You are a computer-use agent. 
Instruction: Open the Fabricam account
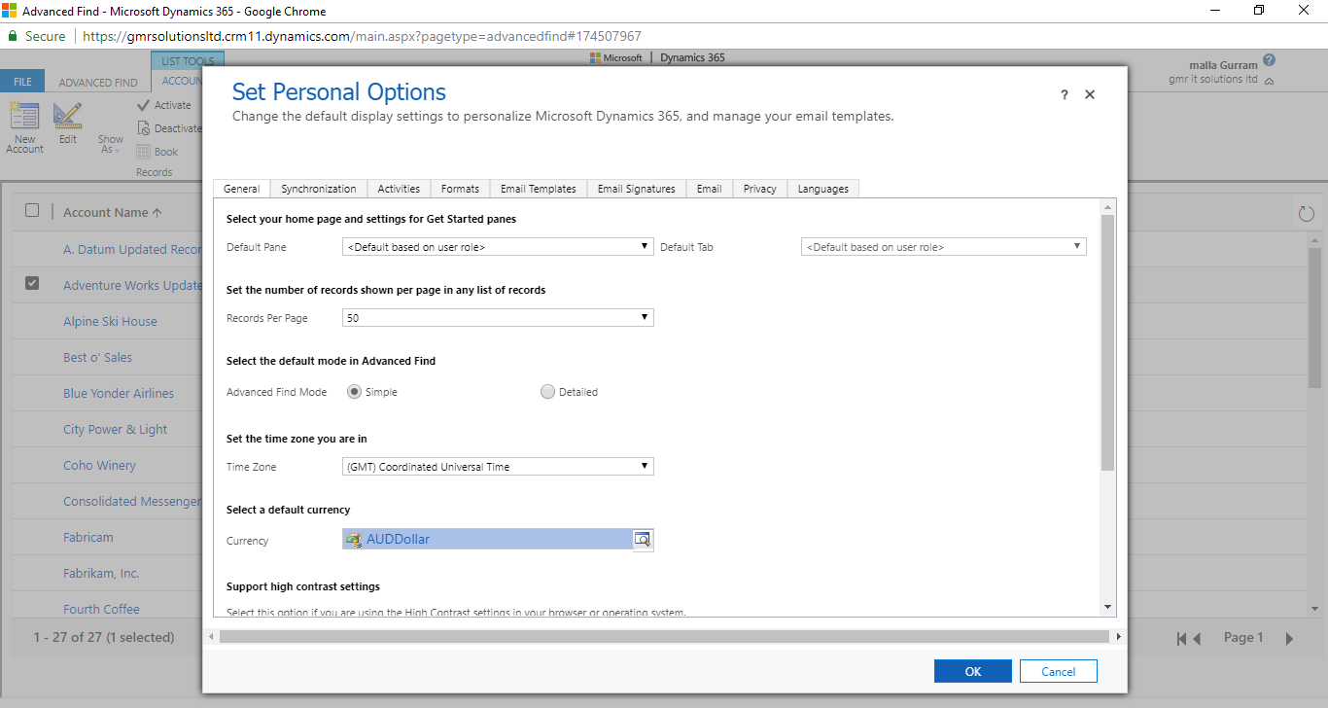pos(88,537)
